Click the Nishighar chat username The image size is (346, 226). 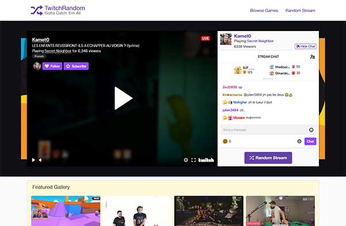240,102
